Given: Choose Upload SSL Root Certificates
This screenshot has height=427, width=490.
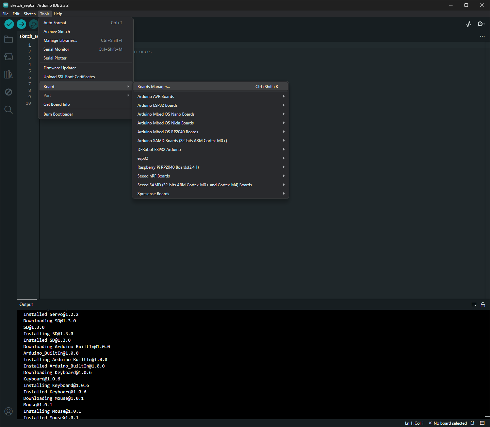Looking at the screenshot, I should point(86,77).
